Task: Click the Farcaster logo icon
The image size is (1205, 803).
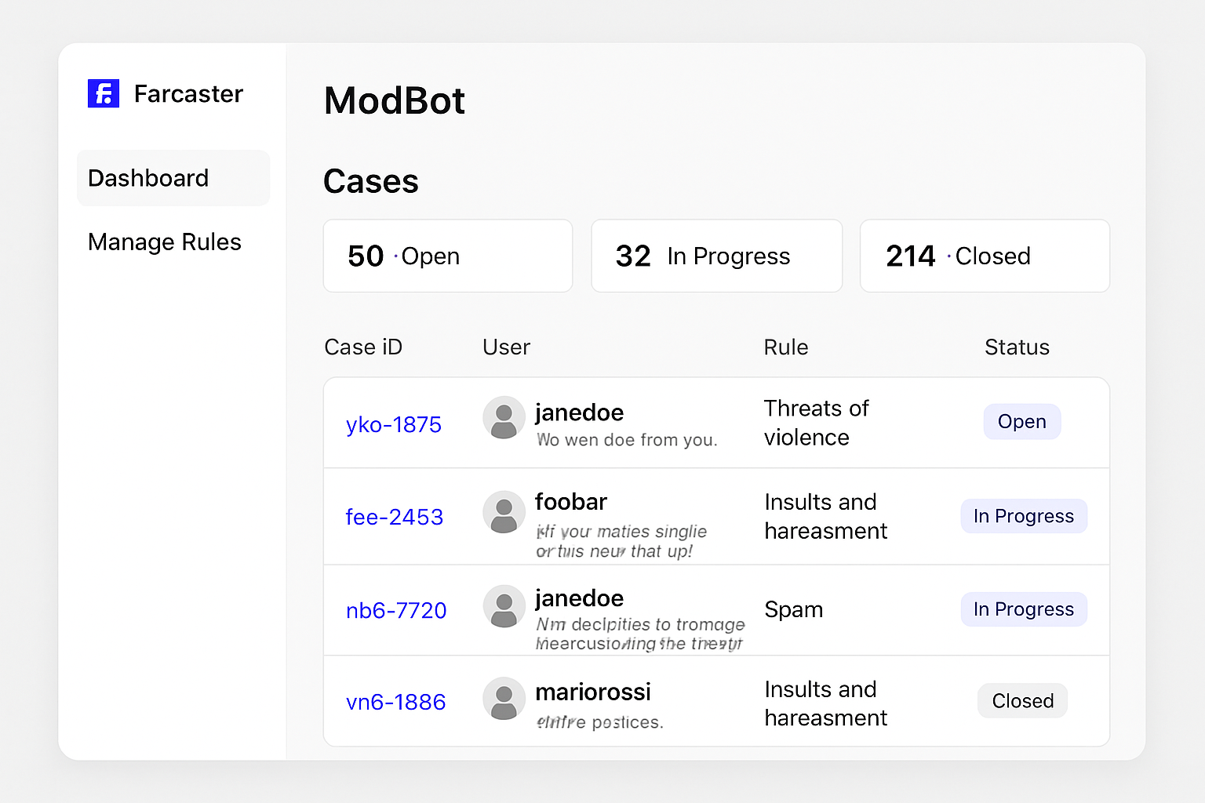Action: (x=103, y=93)
